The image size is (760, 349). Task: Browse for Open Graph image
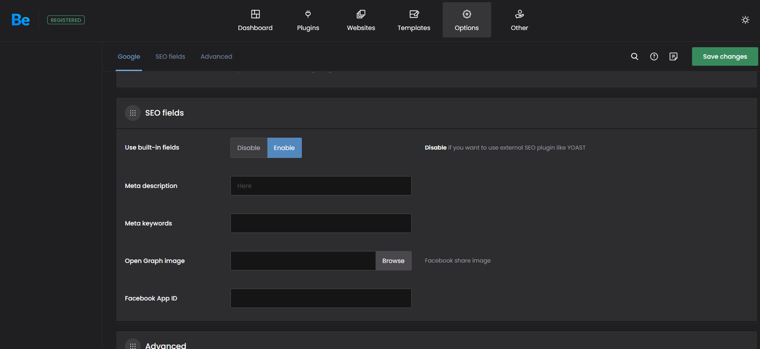point(393,261)
